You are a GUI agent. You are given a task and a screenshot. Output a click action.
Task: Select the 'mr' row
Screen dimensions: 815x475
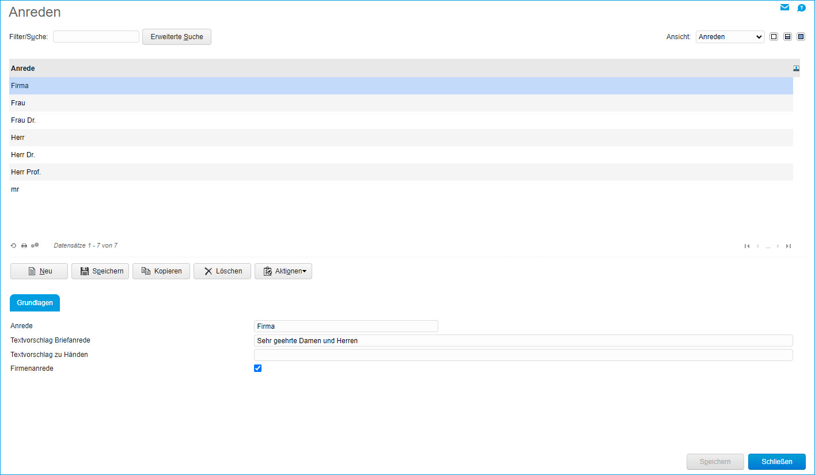point(401,189)
